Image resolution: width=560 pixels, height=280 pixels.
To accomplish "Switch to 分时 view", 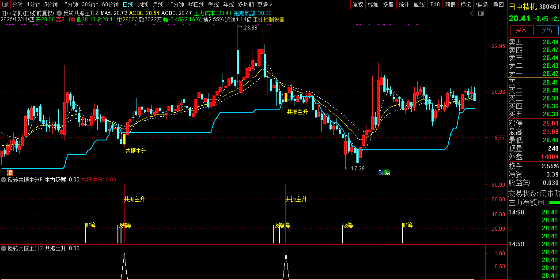I will [x=18, y=4].
